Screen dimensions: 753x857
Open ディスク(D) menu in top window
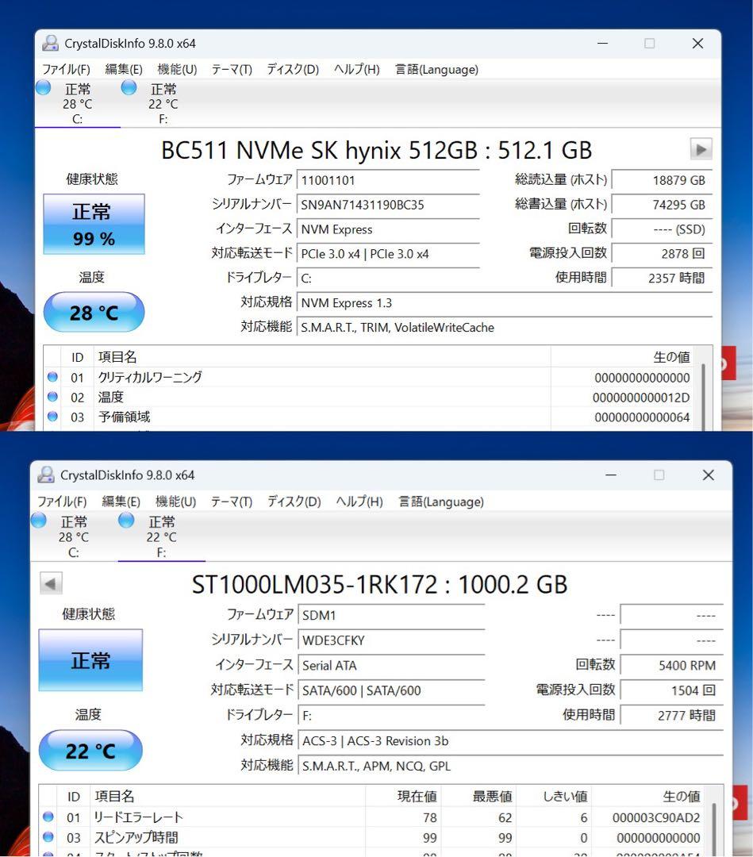pos(293,69)
